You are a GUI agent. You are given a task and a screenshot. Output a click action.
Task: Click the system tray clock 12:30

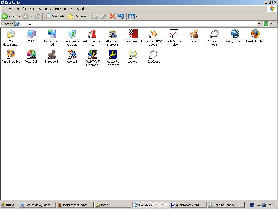271,205
